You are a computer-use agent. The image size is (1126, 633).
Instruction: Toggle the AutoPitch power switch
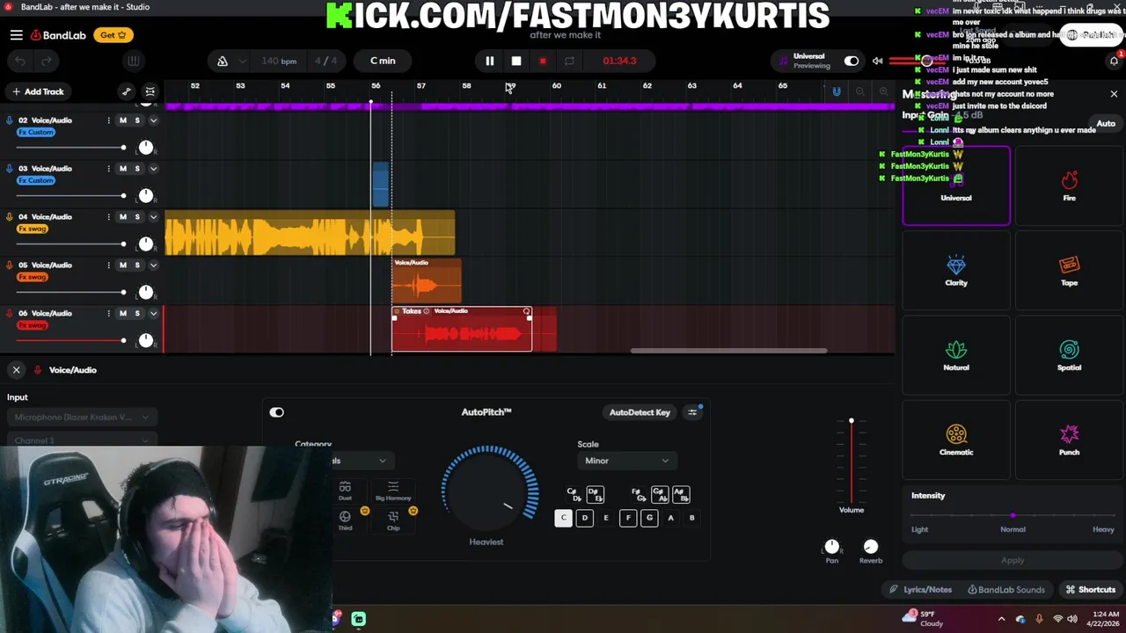click(277, 412)
